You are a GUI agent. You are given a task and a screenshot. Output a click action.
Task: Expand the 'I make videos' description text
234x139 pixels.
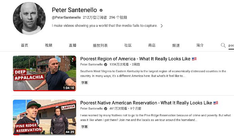click(x=104, y=26)
